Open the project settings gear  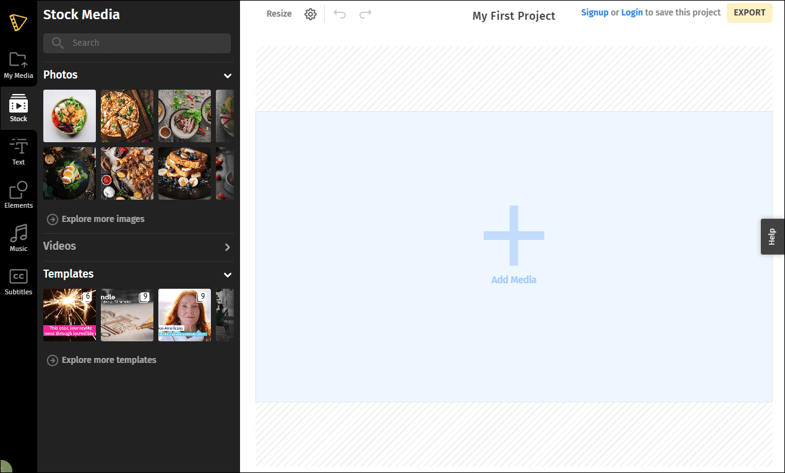click(311, 13)
